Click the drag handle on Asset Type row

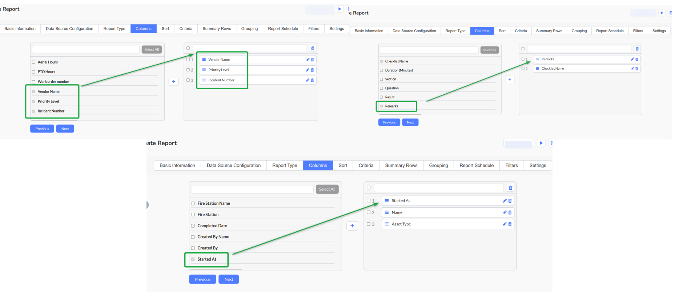pyautogui.click(x=387, y=224)
